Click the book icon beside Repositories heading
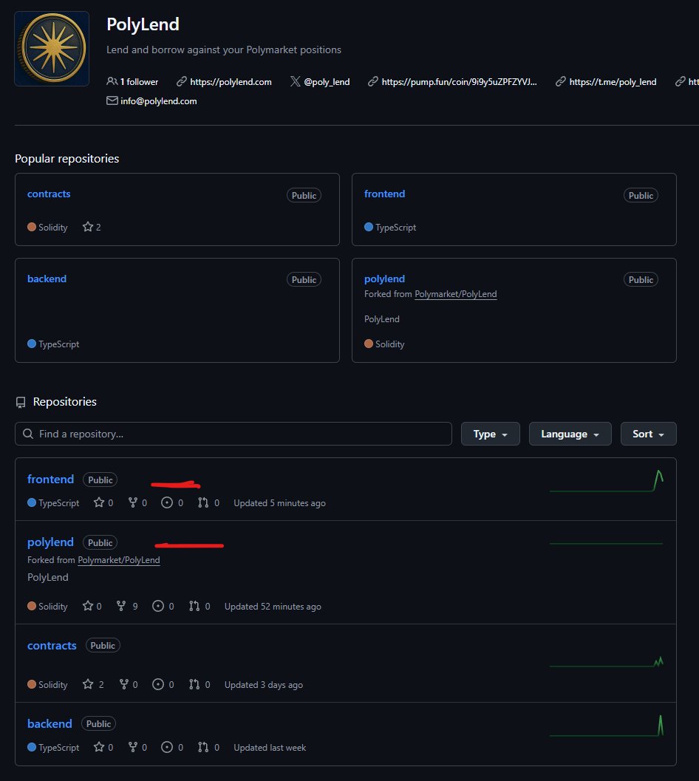 (20, 401)
